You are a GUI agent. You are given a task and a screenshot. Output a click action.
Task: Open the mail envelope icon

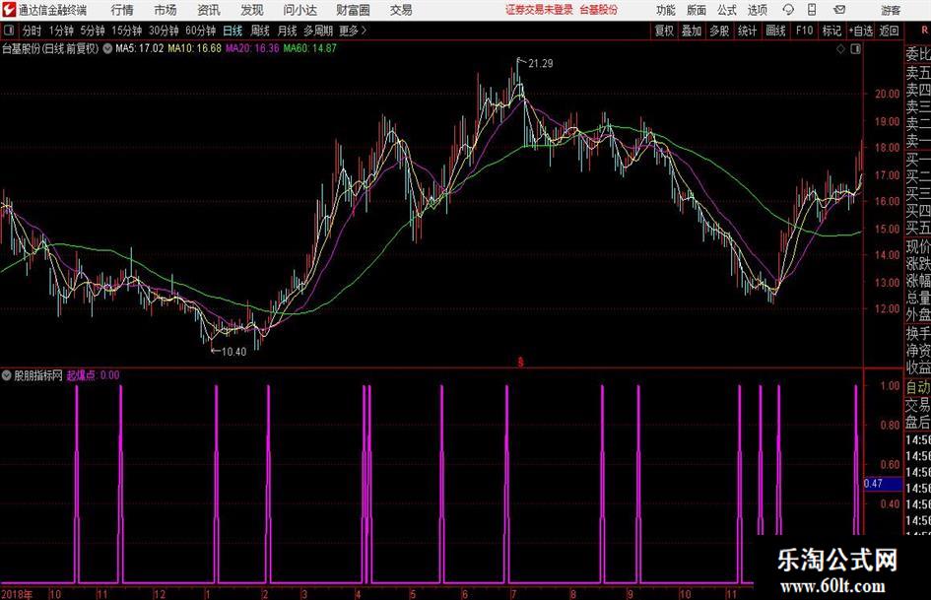click(839, 10)
